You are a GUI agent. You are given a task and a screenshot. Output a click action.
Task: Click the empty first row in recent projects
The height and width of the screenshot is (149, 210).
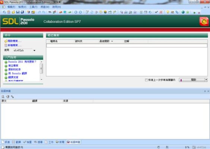pyautogui.click(x=127, y=45)
